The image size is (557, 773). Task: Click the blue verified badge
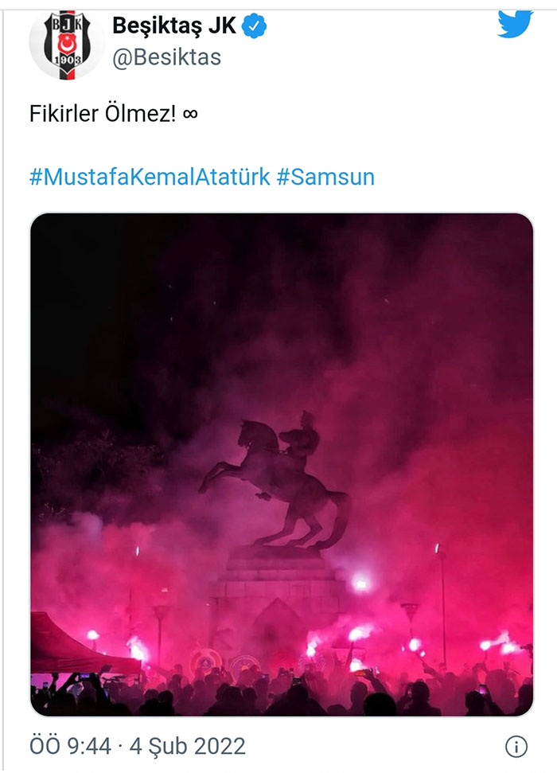tap(255, 26)
